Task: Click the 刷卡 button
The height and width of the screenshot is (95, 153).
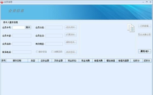Action: (x=28, y=27)
